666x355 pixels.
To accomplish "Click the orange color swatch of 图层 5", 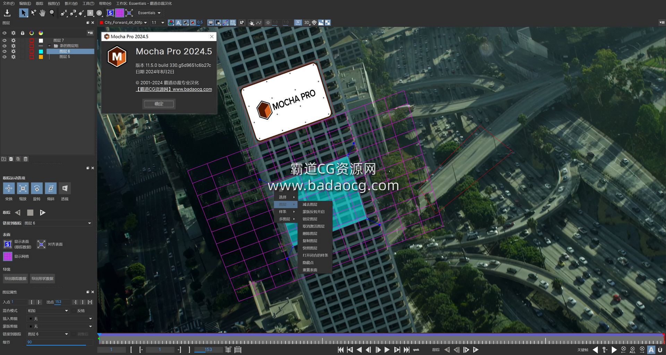I will [x=41, y=57].
